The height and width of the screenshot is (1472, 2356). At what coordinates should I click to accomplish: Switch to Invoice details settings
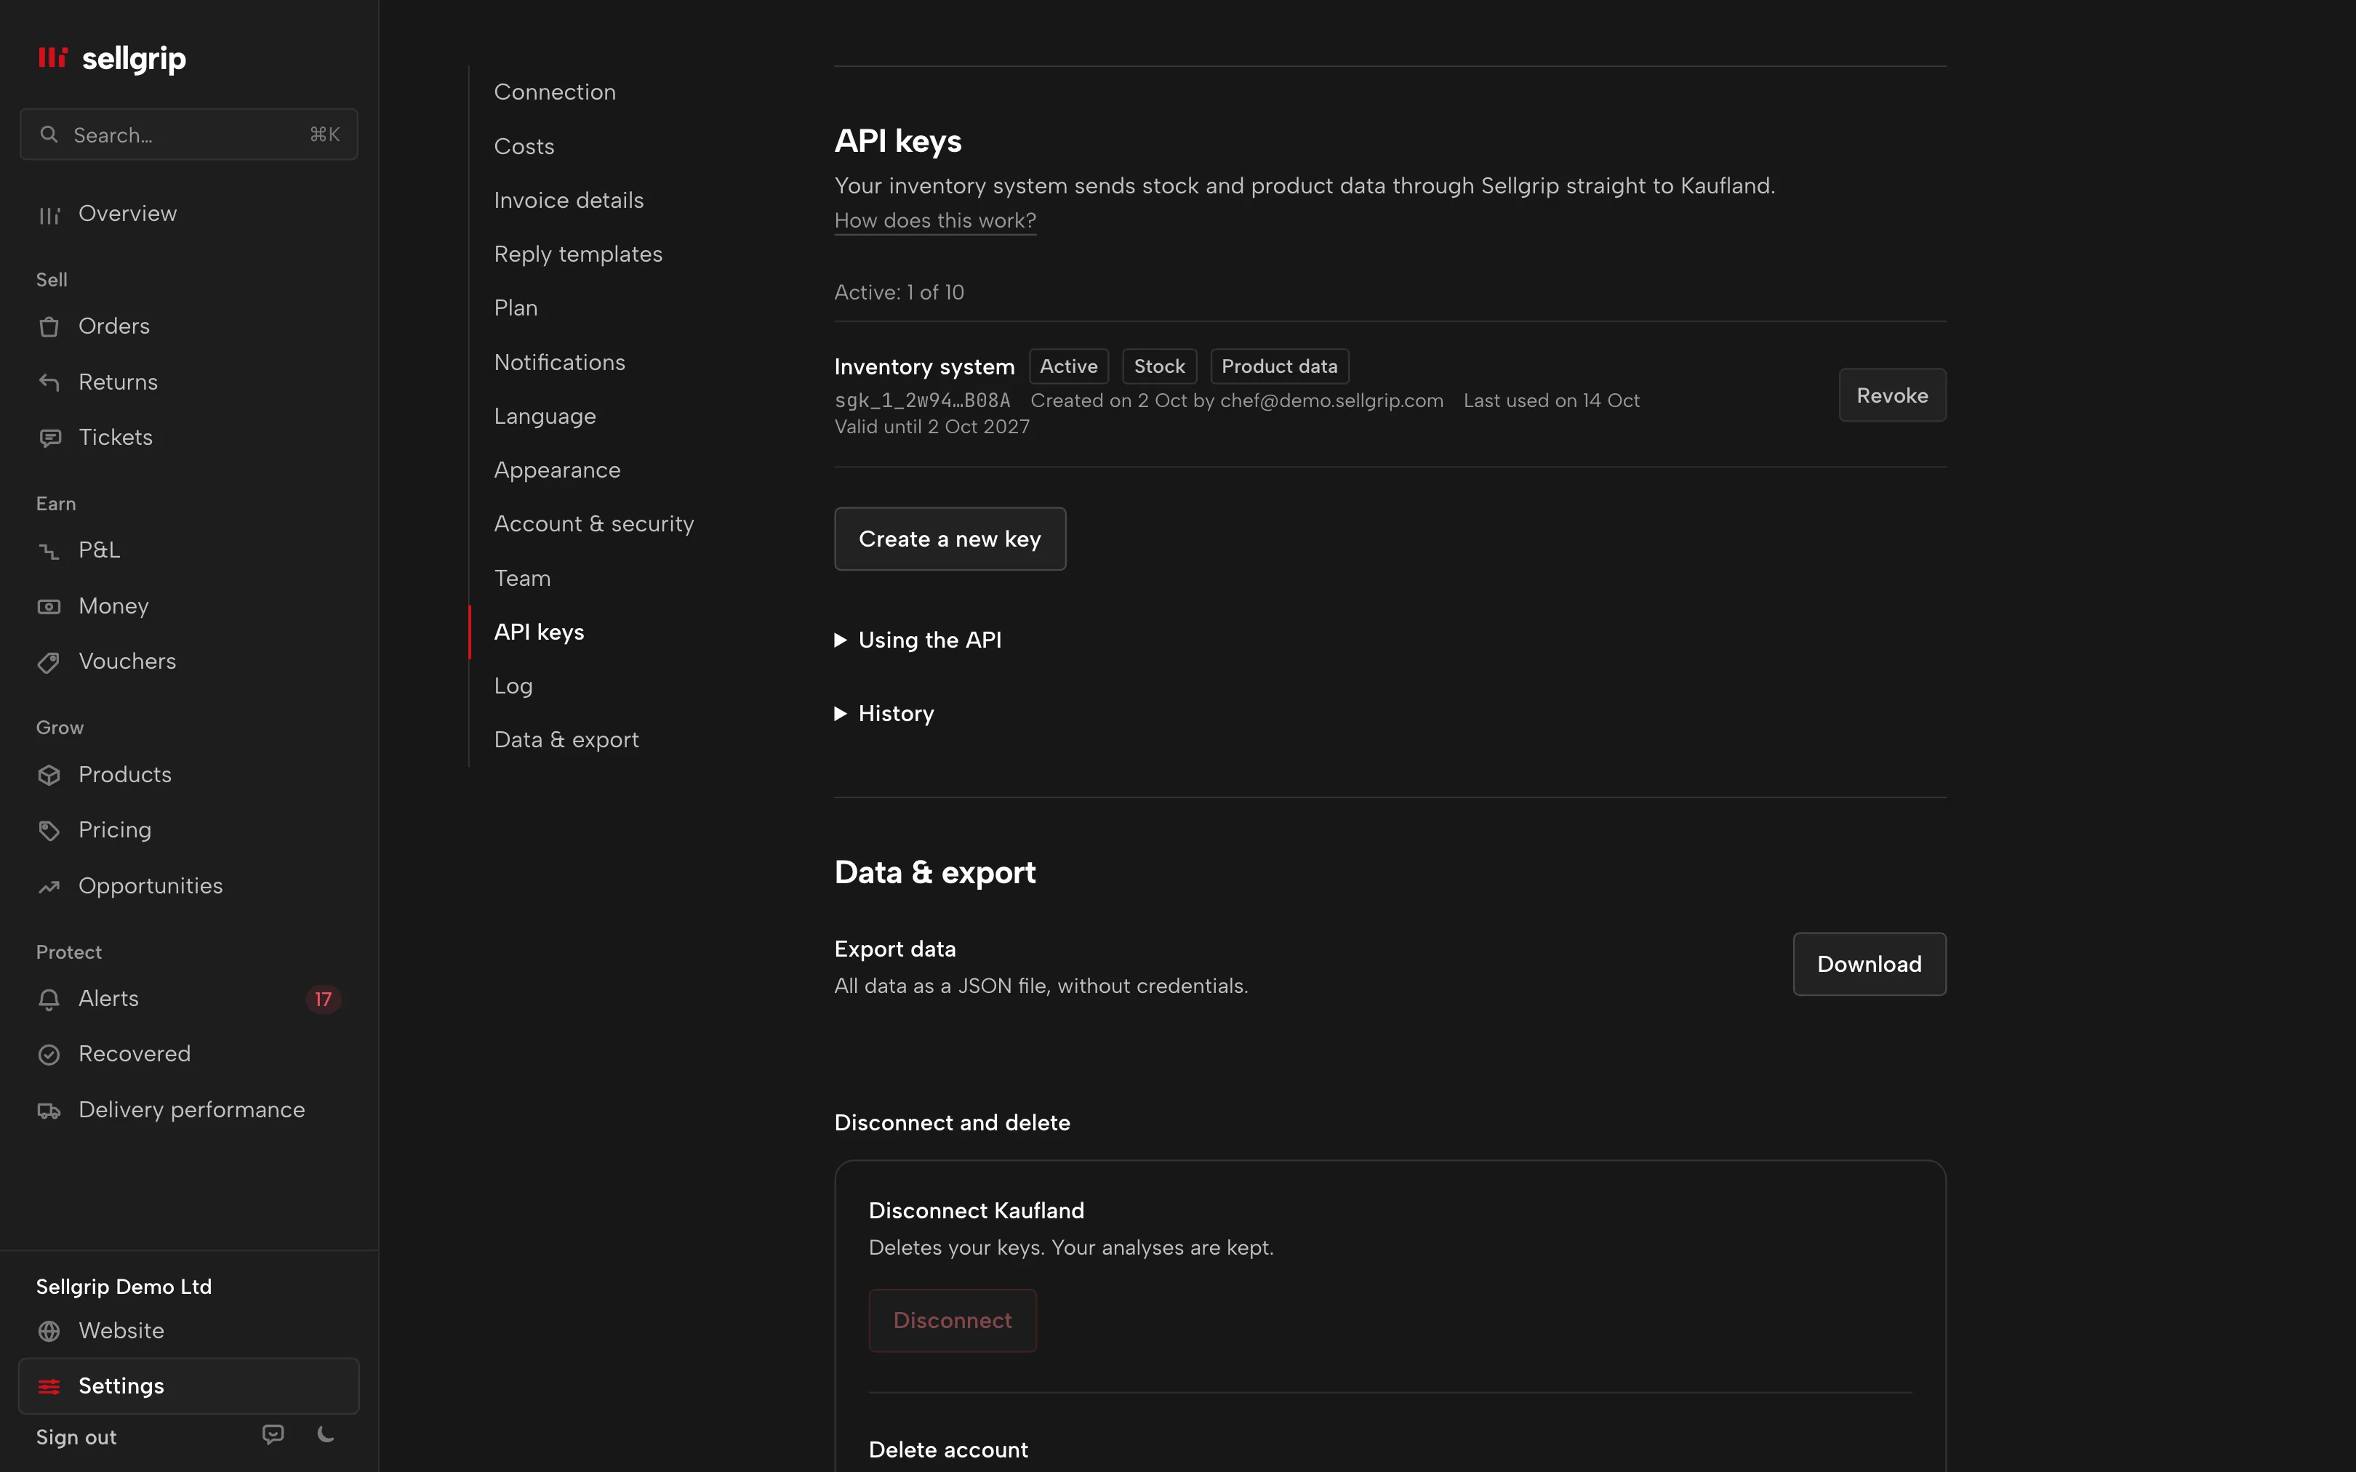(x=569, y=200)
